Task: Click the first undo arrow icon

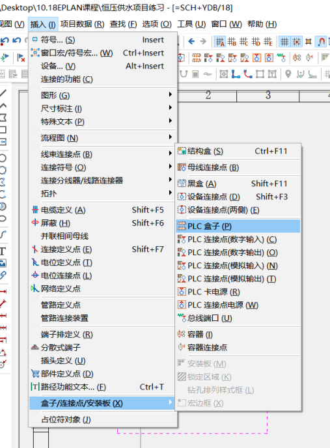Action: point(5,41)
